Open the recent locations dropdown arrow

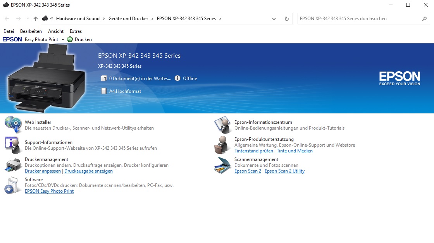pos(28,19)
